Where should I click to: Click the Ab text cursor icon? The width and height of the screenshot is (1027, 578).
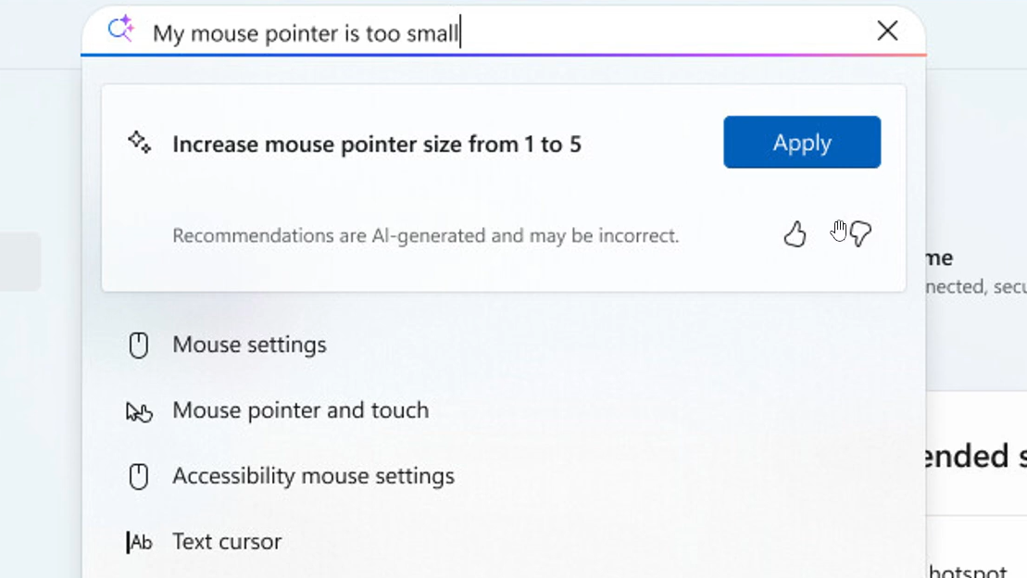click(x=139, y=543)
